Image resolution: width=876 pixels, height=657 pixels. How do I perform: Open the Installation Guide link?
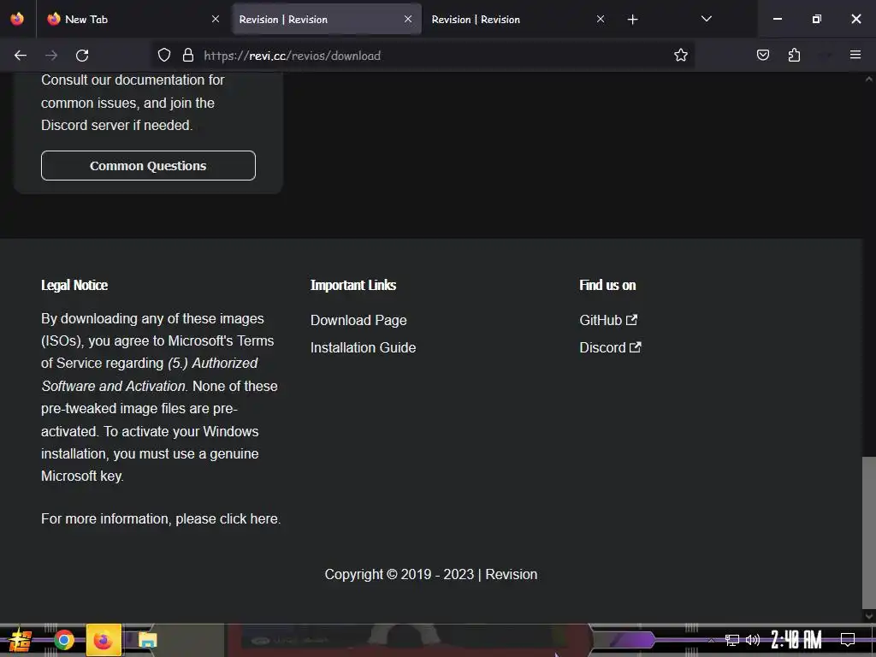[x=363, y=347]
